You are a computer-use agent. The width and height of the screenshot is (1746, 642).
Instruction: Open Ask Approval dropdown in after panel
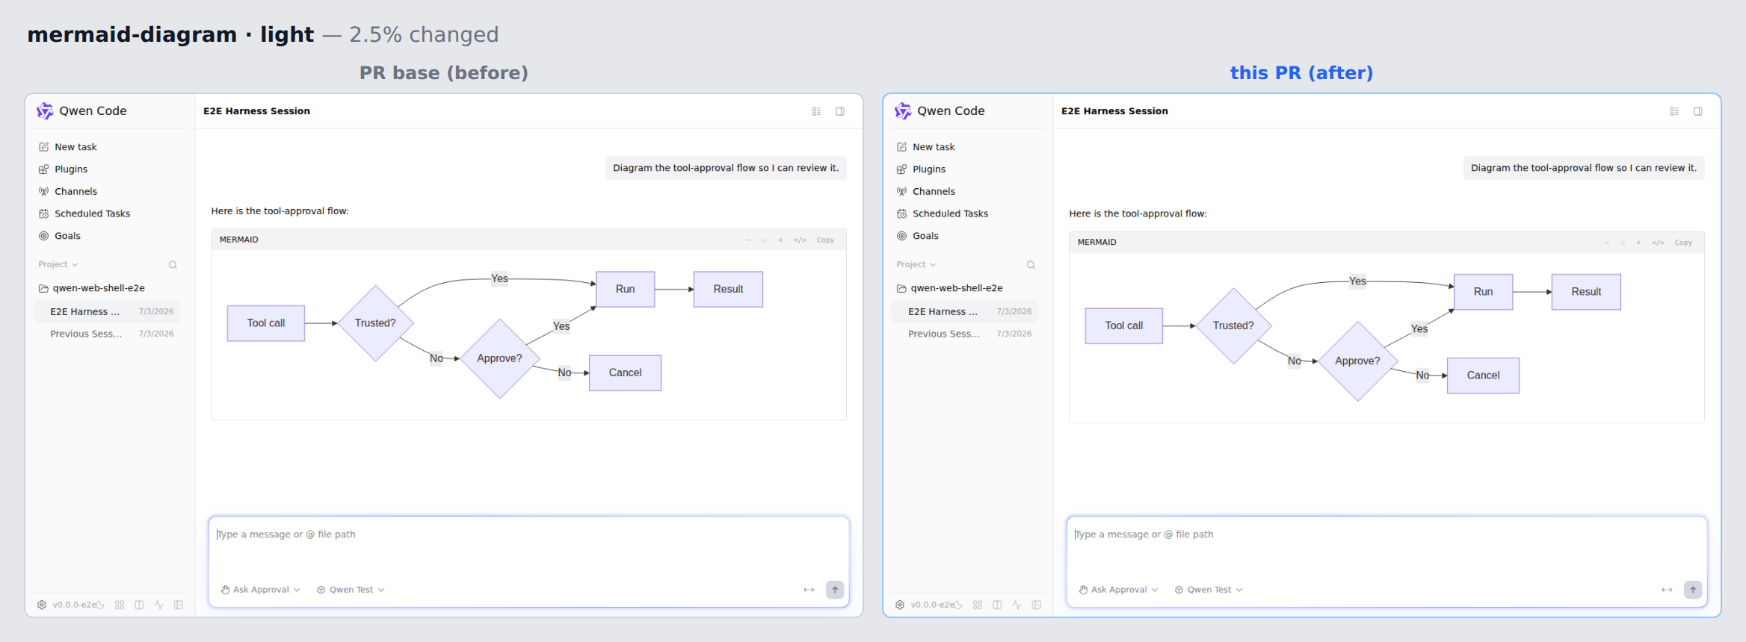coord(1119,590)
